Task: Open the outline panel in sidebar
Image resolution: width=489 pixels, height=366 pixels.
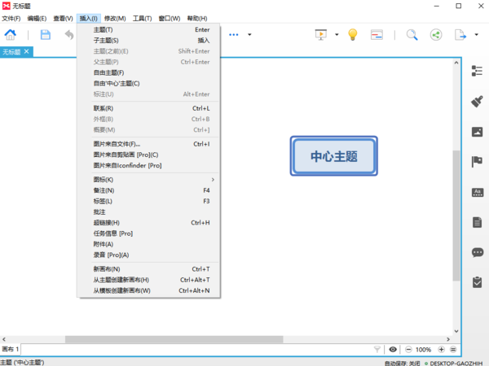Action: click(x=477, y=71)
